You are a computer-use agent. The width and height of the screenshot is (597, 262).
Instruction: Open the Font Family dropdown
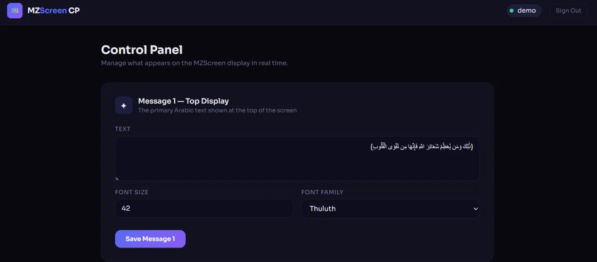(390, 209)
